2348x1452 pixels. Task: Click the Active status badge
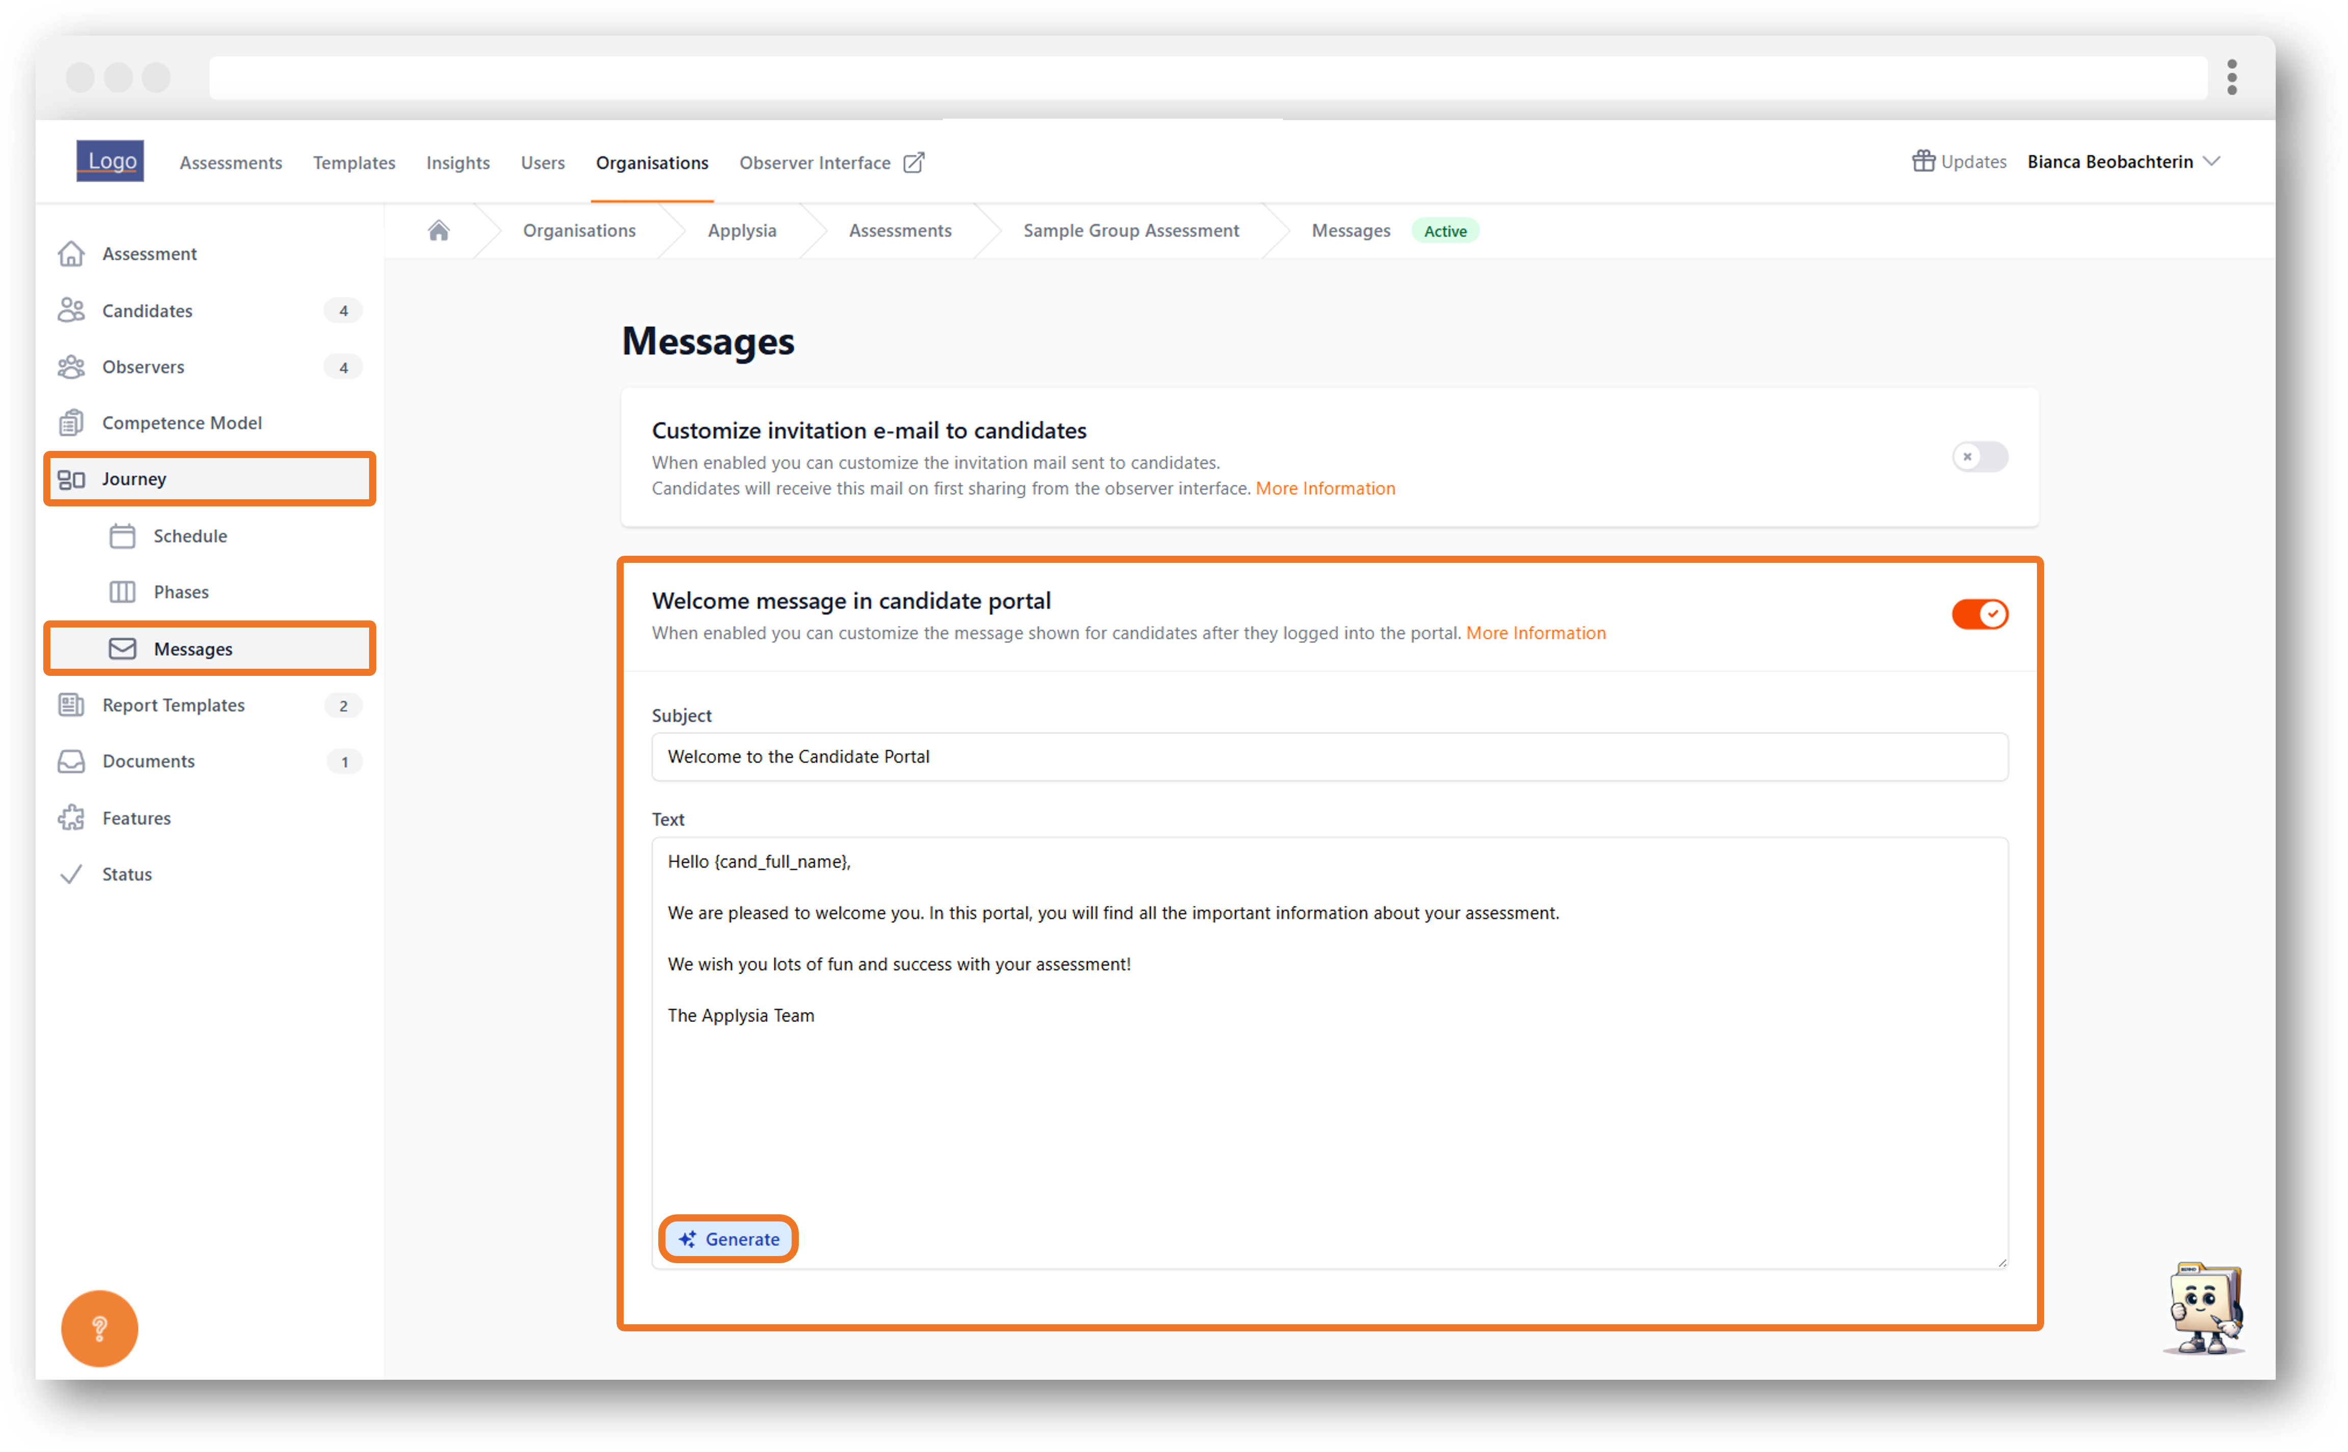point(1444,231)
